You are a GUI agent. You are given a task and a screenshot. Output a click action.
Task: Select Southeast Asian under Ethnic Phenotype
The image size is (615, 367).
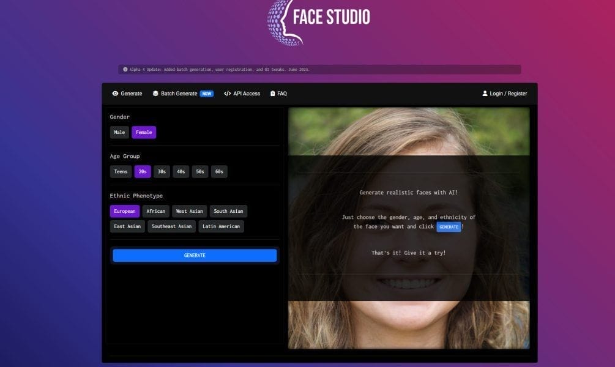point(171,226)
